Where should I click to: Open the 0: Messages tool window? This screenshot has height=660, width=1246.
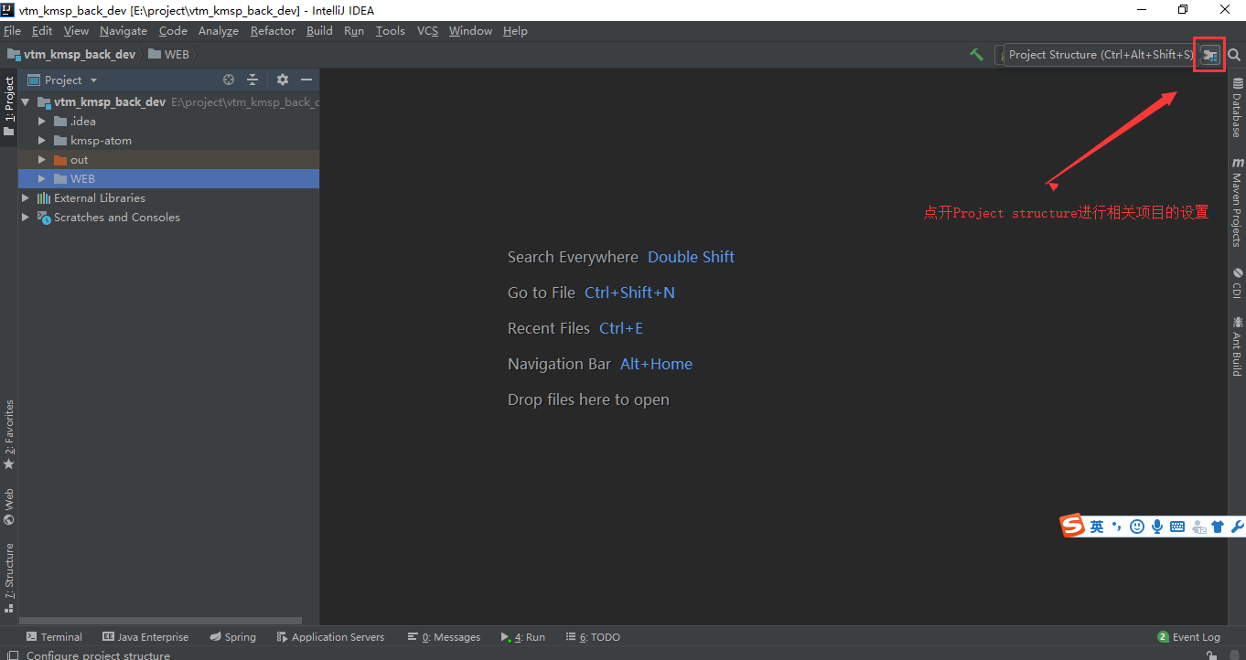click(x=445, y=637)
